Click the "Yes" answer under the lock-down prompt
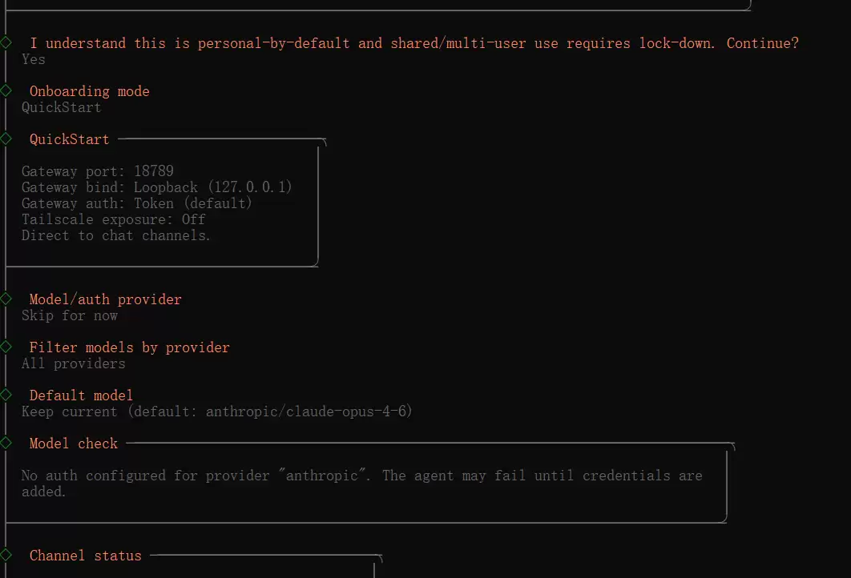This screenshot has width=851, height=578. pyautogui.click(x=34, y=59)
